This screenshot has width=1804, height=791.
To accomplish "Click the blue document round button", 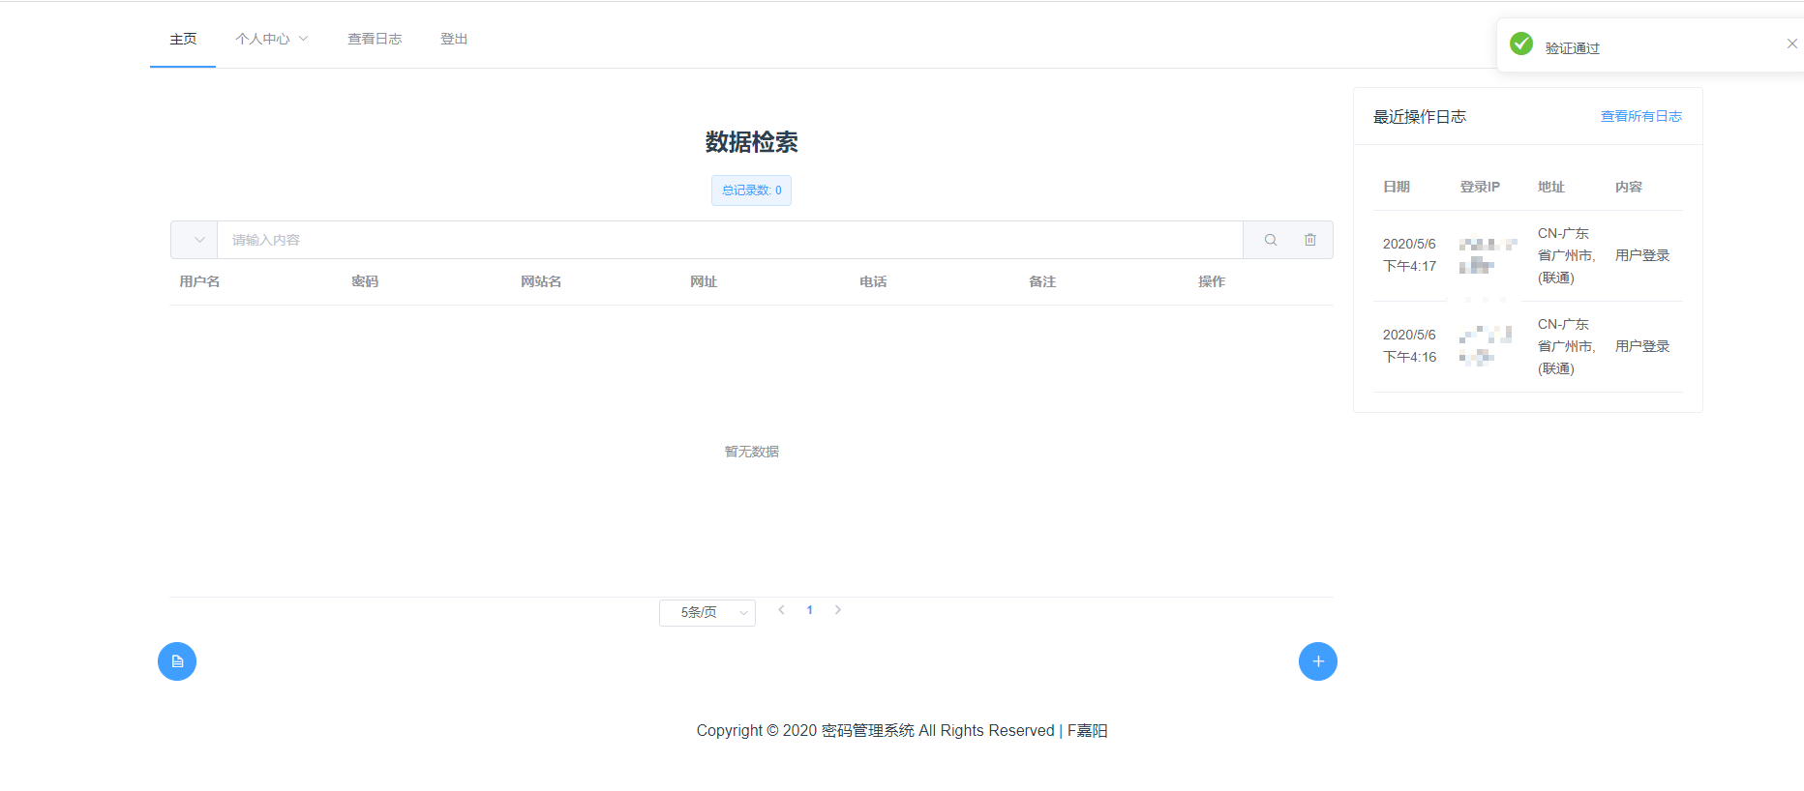I will 177,661.
